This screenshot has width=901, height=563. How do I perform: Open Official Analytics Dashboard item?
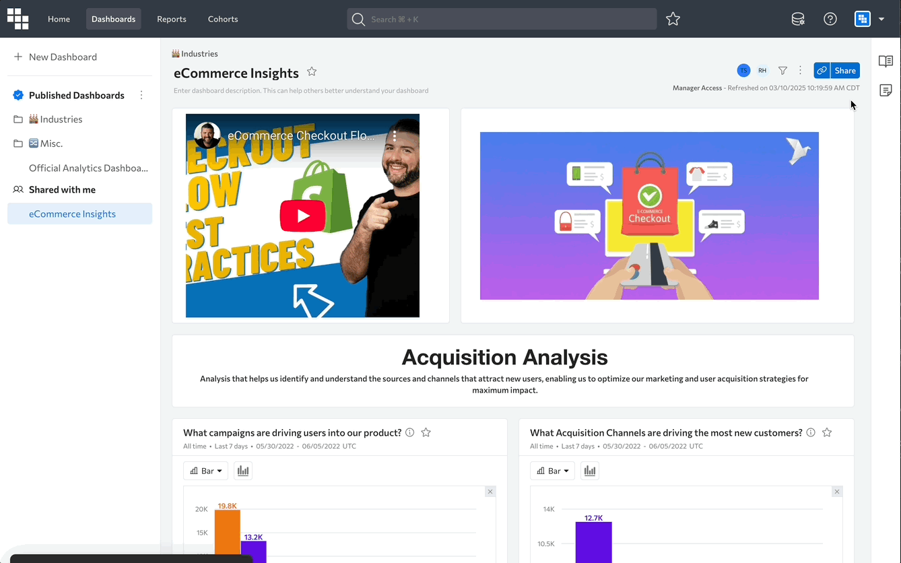pos(88,168)
